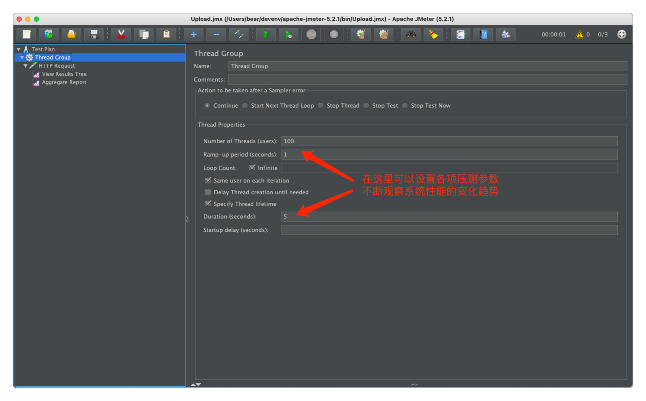Click the Startup delay field

[449, 230]
